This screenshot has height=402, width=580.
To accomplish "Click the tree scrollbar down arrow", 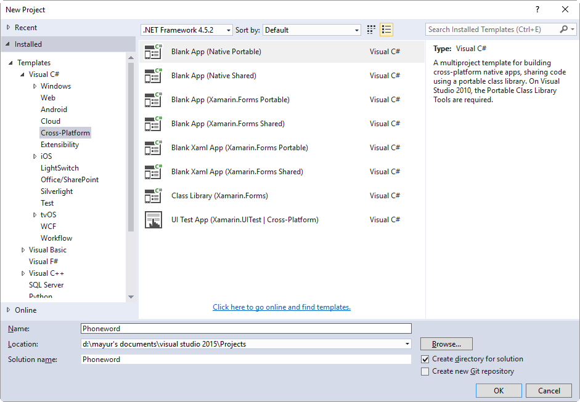I will pos(131,297).
